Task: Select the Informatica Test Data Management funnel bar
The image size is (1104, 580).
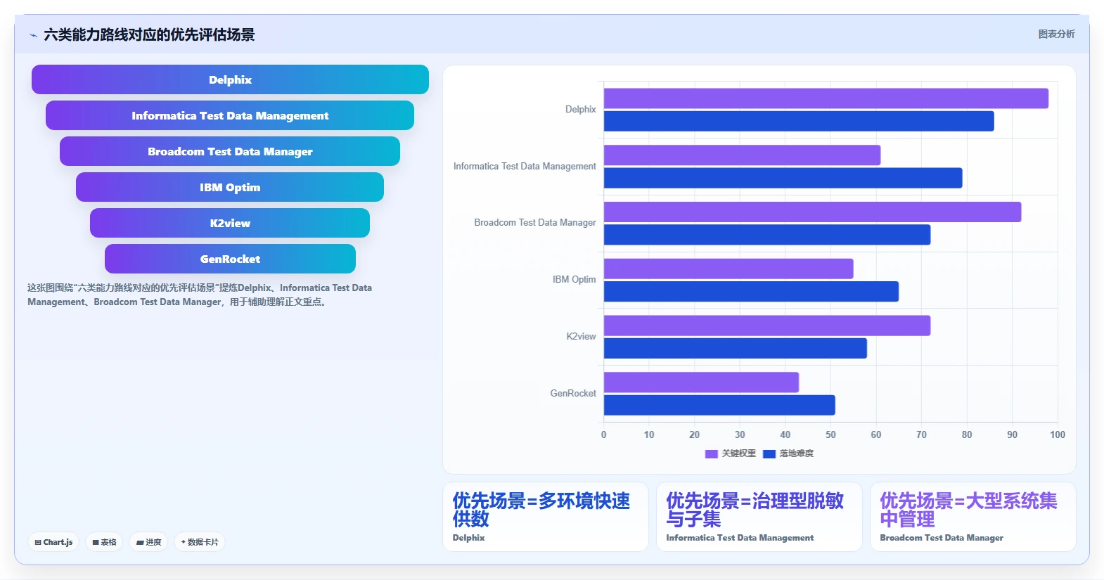Action: pyautogui.click(x=230, y=115)
